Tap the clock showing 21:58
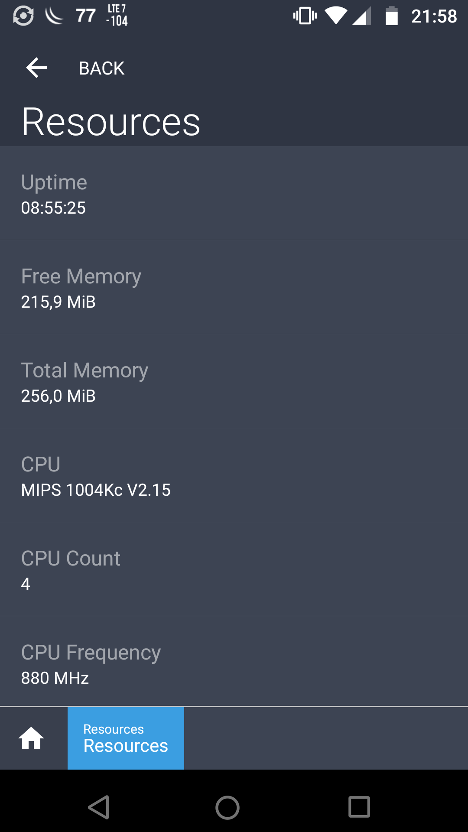The height and width of the screenshot is (832, 468). click(x=435, y=16)
